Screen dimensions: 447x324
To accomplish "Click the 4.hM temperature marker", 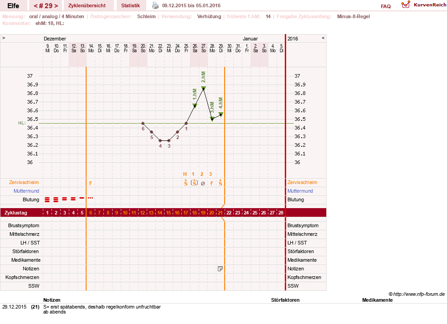I will [221, 114].
